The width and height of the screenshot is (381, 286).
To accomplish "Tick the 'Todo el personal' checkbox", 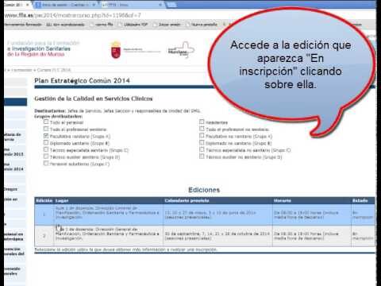I will (x=46, y=122).
